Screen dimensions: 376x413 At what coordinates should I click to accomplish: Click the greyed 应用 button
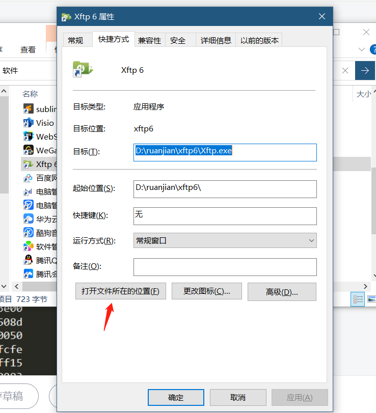point(300,397)
